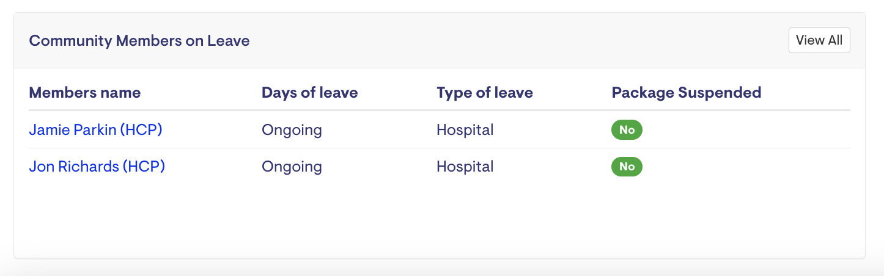Click the green No badge for Jon Richards
This screenshot has height=276, width=884.
pos(627,167)
